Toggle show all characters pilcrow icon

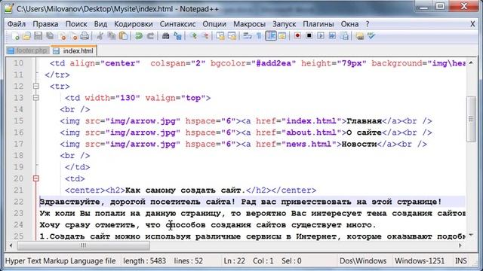[259, 36]
